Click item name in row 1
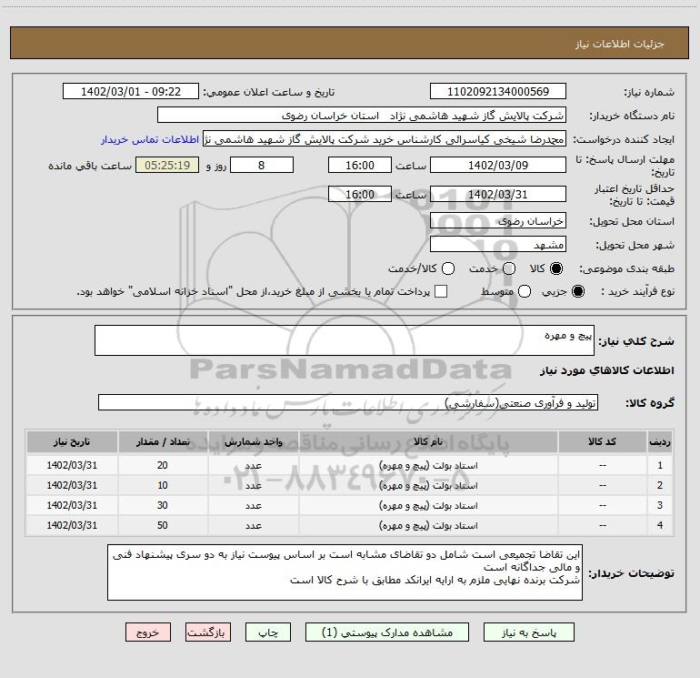The width and height of the screenshot is (700, 678). (x=428, y=465)
